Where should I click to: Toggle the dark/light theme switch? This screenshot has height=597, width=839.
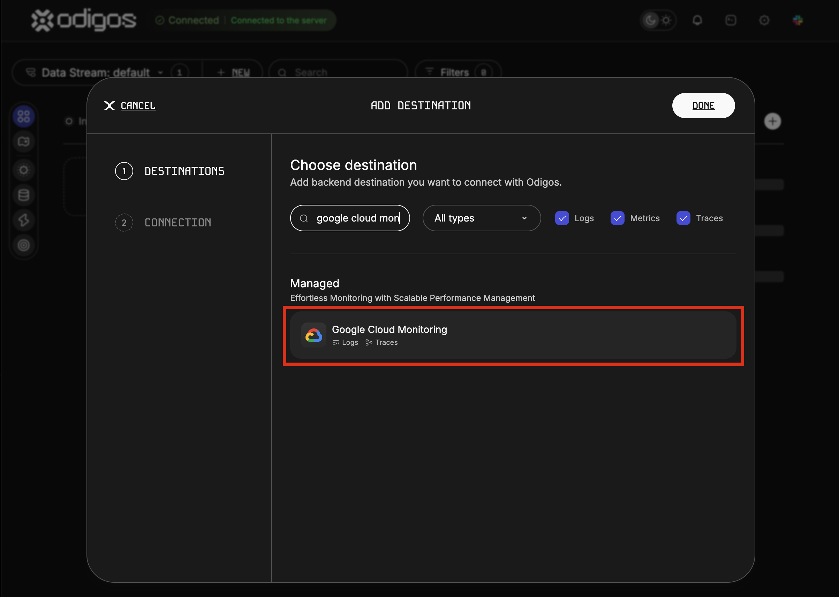(x=658, y=20)
